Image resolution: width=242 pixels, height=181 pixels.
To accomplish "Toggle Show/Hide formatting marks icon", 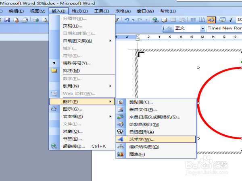I will [x=231, y=20].
